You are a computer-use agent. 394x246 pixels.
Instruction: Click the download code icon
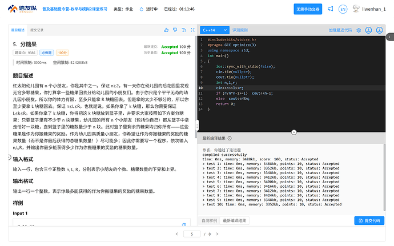click(x=379, y=30)
